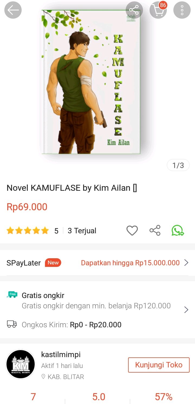Viewport: 195px width, 404px height.
Task: Expand Gratis ongkir details chevron
Action: coord(186,310)
